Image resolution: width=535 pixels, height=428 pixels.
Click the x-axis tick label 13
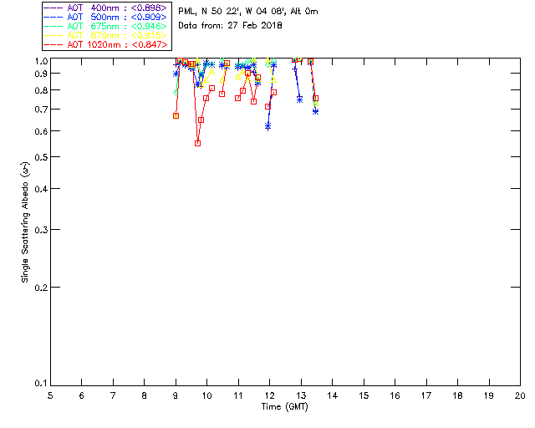[x=301, y=395]
